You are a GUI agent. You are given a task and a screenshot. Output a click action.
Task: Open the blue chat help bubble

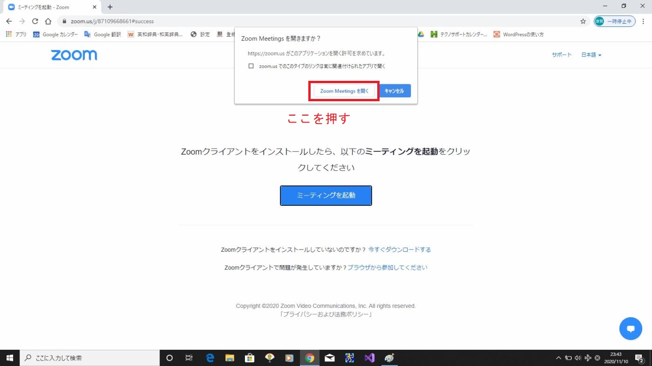click(x=631, y=329)
